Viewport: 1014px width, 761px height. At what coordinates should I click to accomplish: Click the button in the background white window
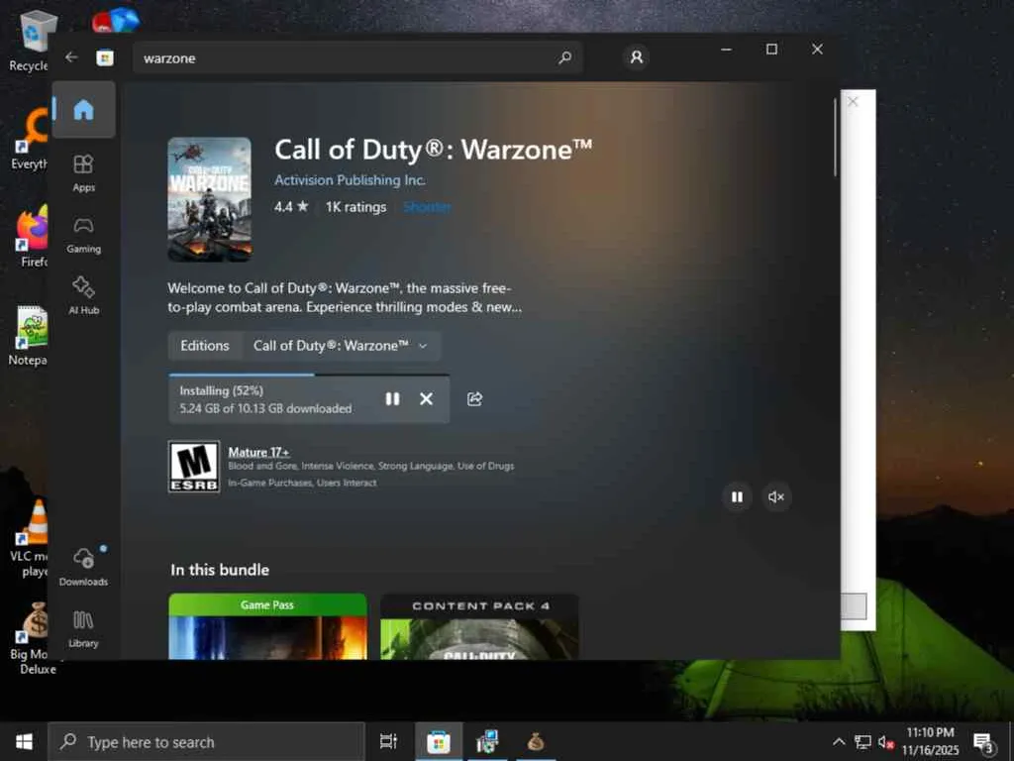(x=854, y=606)
